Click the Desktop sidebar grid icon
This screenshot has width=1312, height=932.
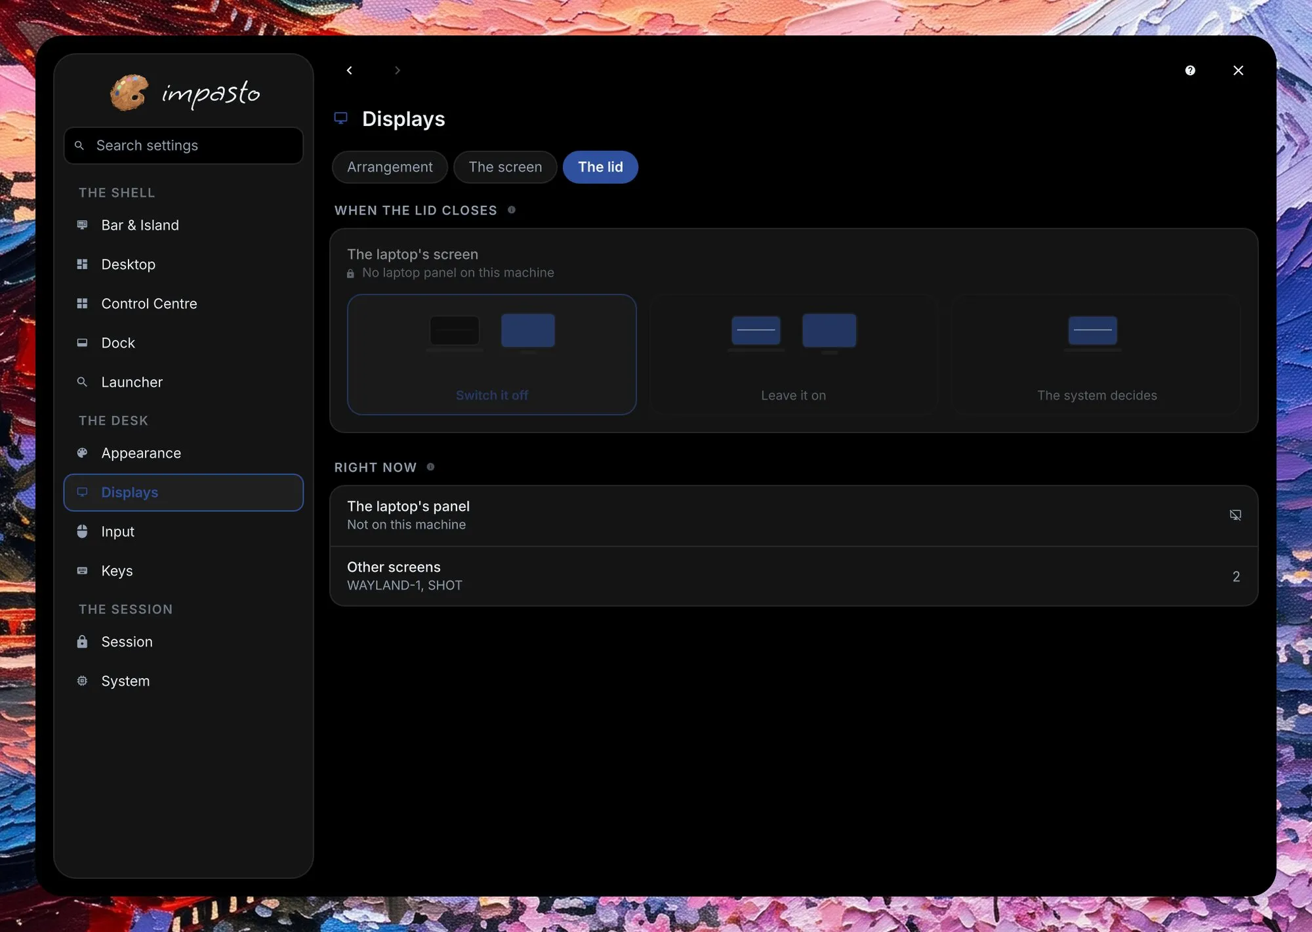pyautogui.click(x=82, y=264)
